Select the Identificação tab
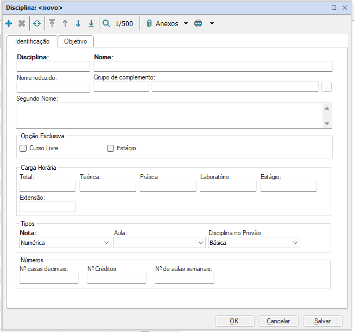The image size is (354, 332). click(x=33, y=41)
